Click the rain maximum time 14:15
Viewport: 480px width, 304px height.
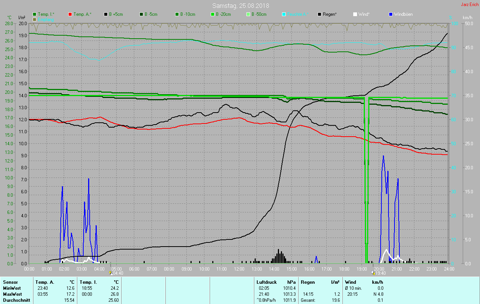pyautogui.click(x=309, y=294)
